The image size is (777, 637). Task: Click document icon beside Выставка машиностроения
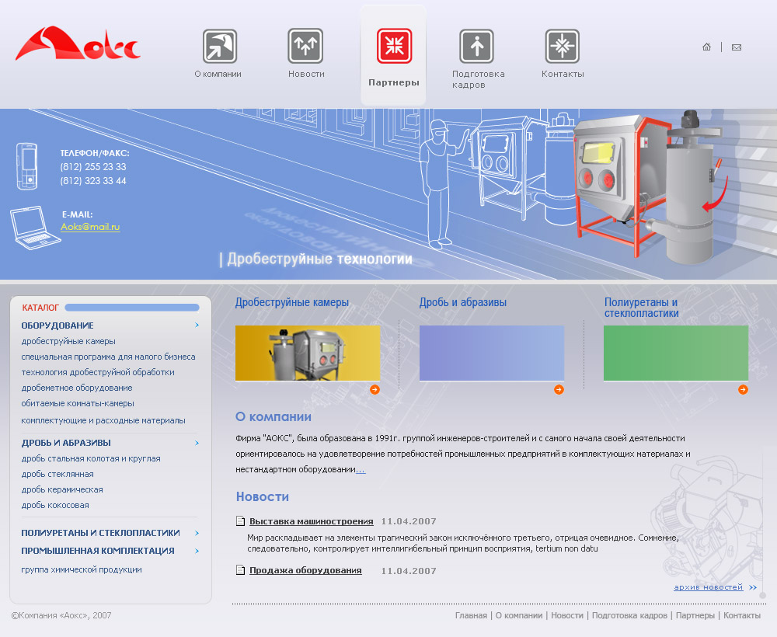pyautogui.click(x=240, y=520)
